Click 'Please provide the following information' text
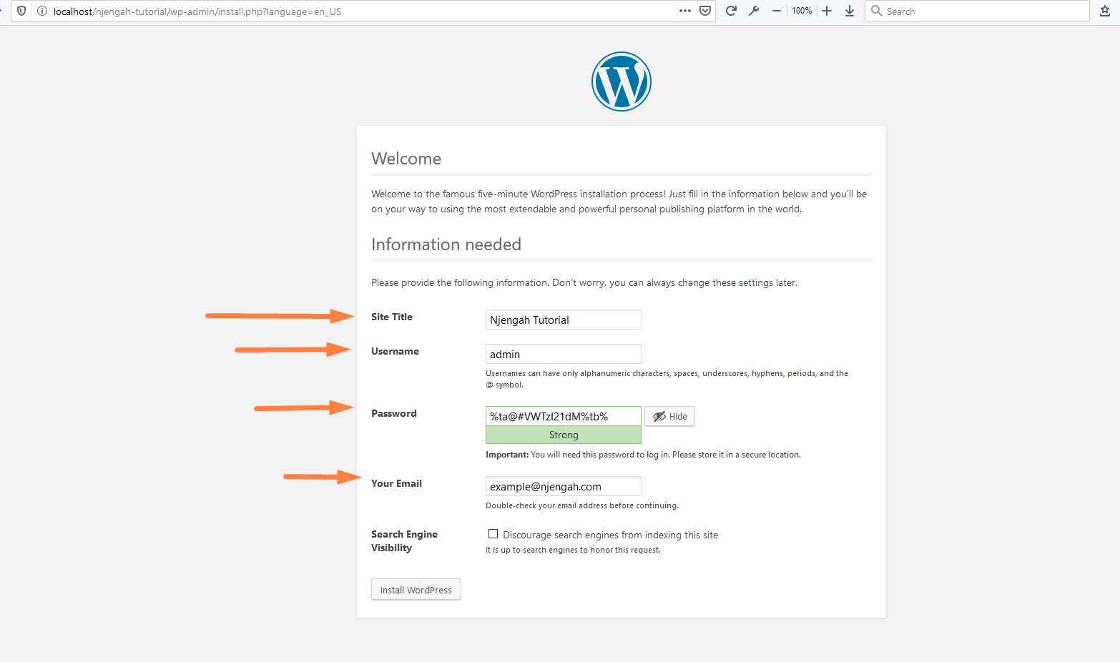 [x=584, y=282]
